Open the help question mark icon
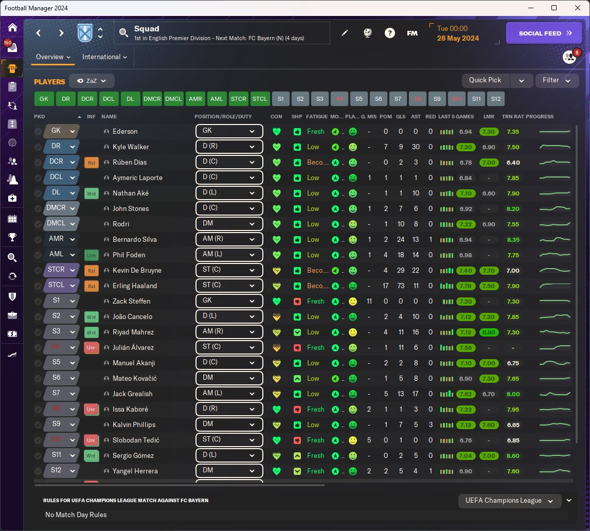The width and height of the screenshot is (590, 531). coord(390,33)
